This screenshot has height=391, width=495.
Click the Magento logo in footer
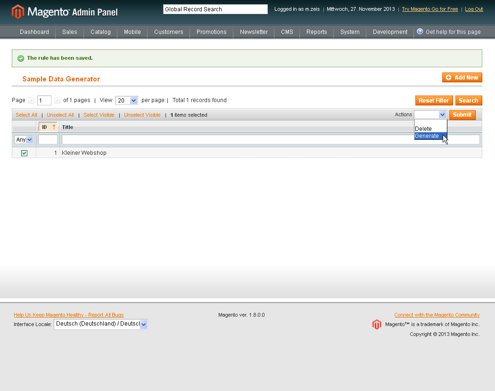coord(376,324)
